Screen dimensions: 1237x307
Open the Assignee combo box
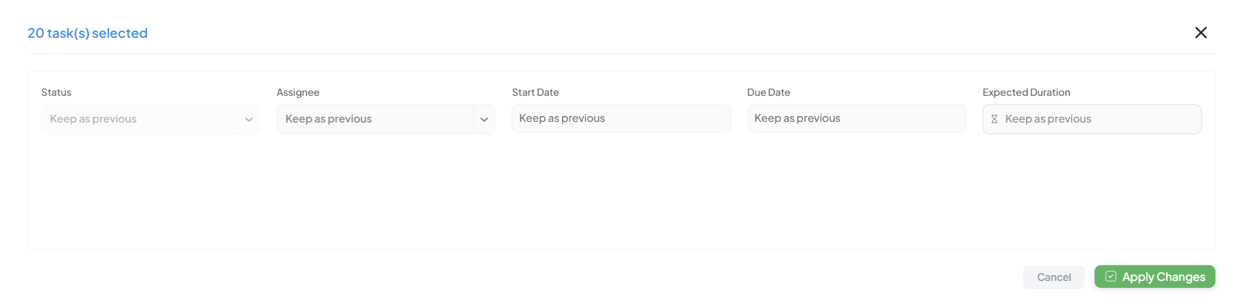tap(375, 119)
